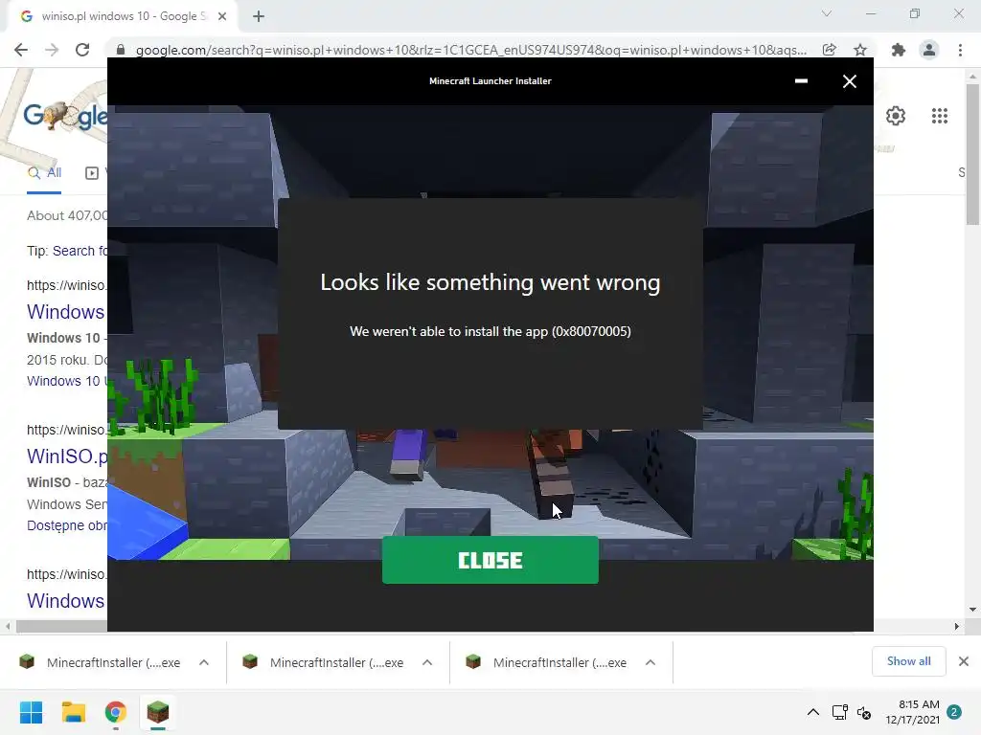Select the Videos search tab icon
Image resolution: width=981 pixels, height=735 pixels.
pos(92,173)
